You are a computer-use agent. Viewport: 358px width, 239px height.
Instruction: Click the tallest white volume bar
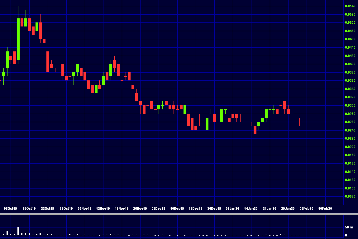(x=18, y=231)
